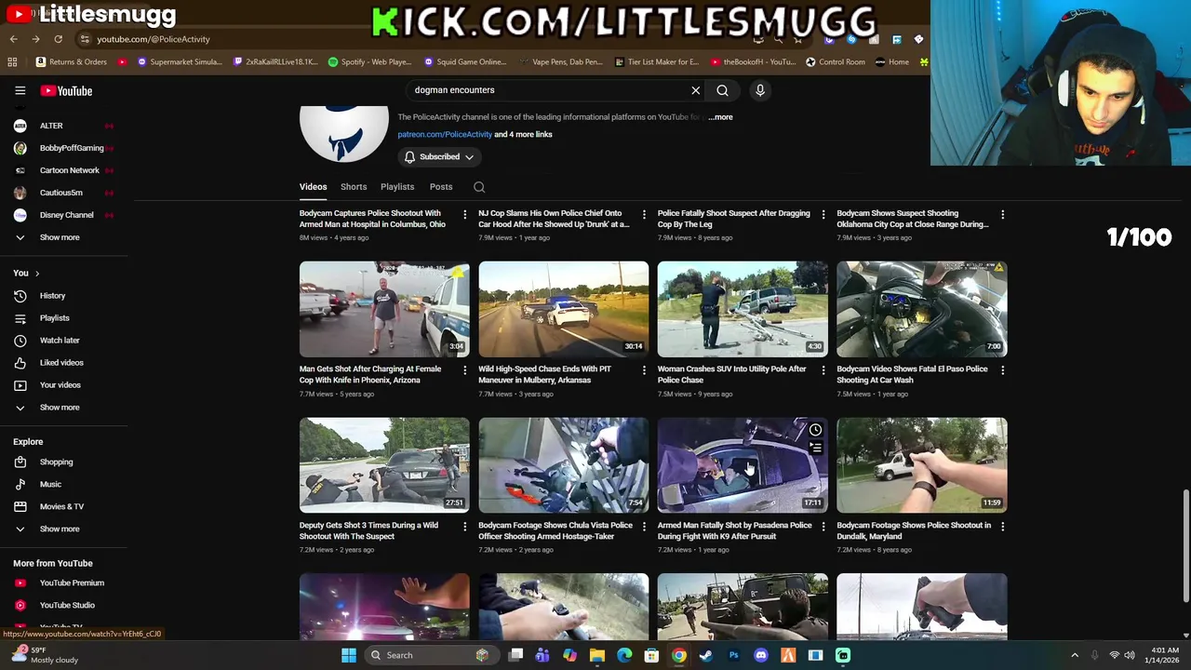Click the YouTube search input field
This screenshot has height=670, width=1191.
pos(549,90)
